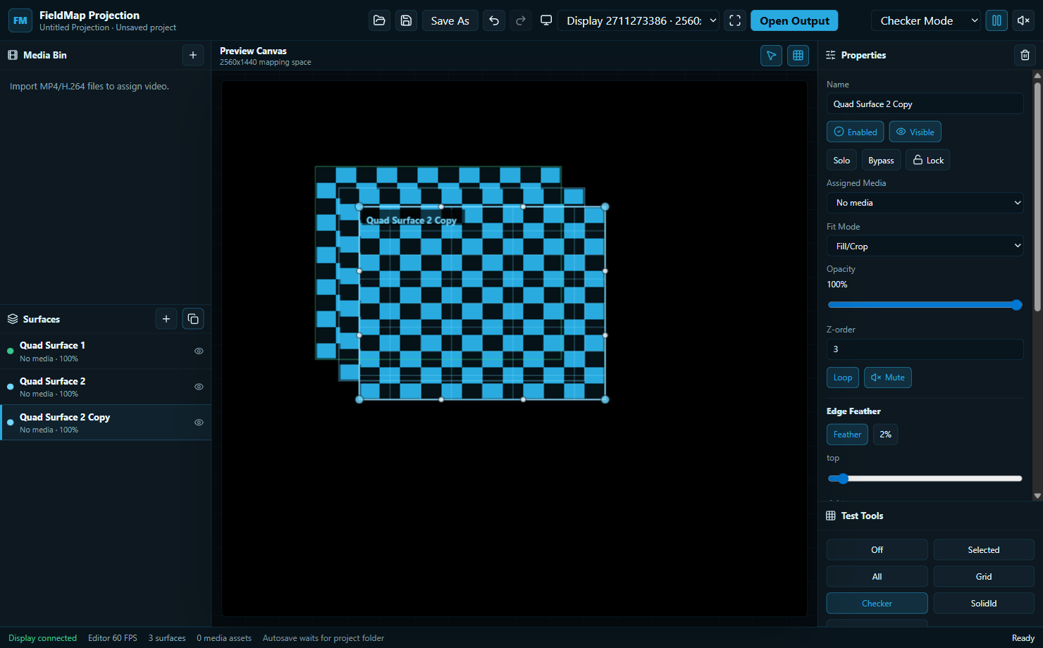Add new surface with plus icon
The image size is (1043, 648).
click(x=166, y=319)
